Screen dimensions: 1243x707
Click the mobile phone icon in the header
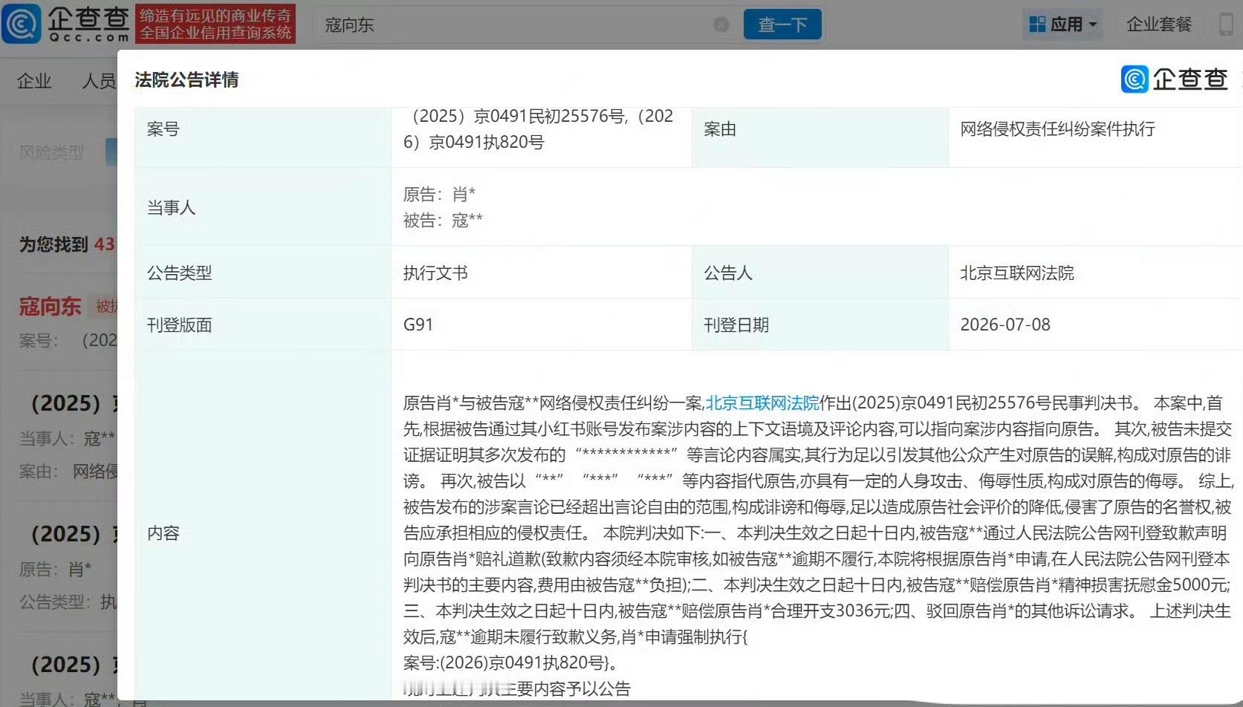click(x=1227, y=25)
